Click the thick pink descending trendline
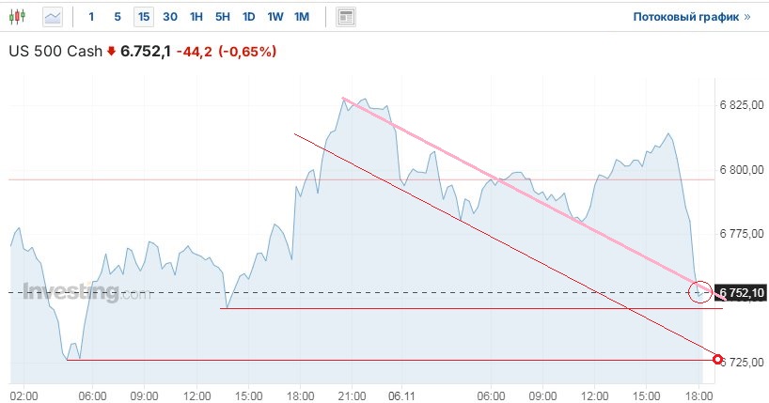Viewport: 769px width, 403px height. [x=526, y=194]
